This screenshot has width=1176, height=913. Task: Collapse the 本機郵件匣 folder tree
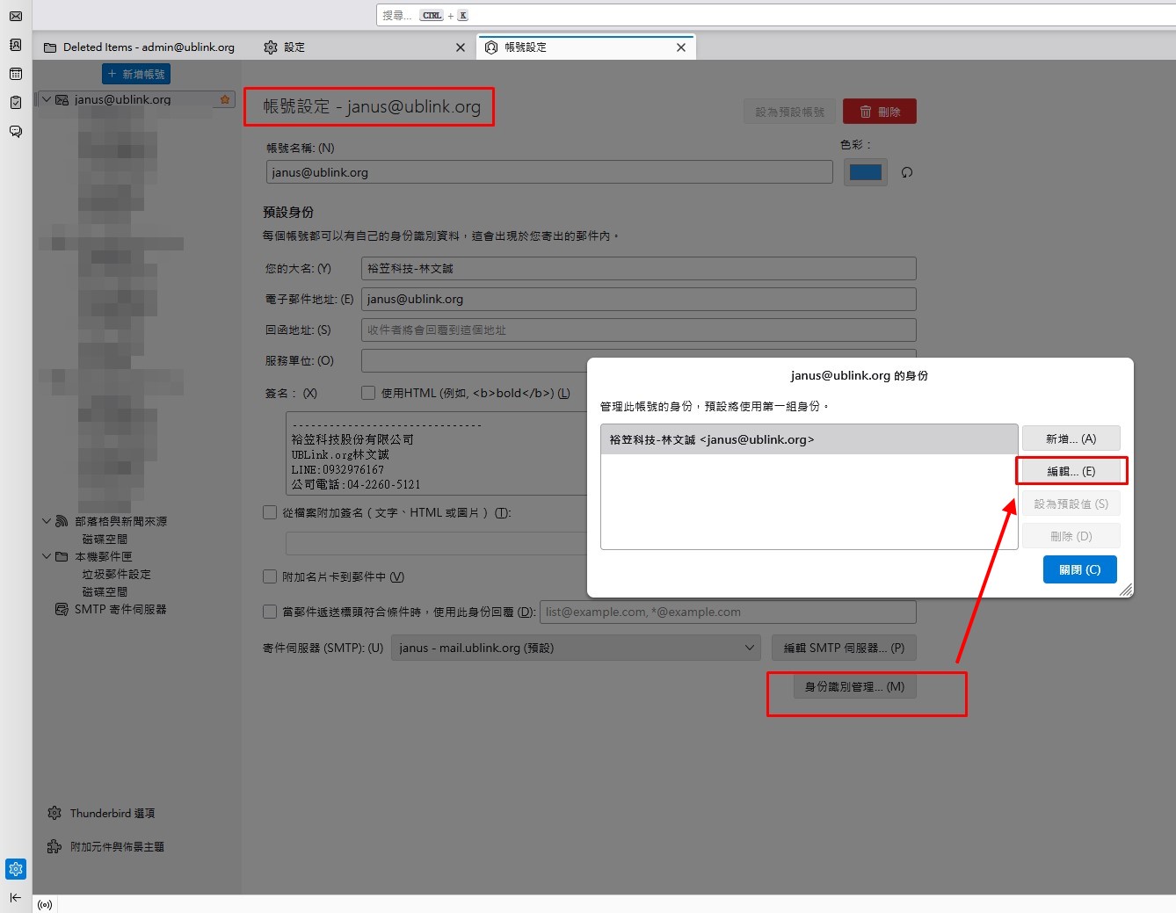click(47, 556)
